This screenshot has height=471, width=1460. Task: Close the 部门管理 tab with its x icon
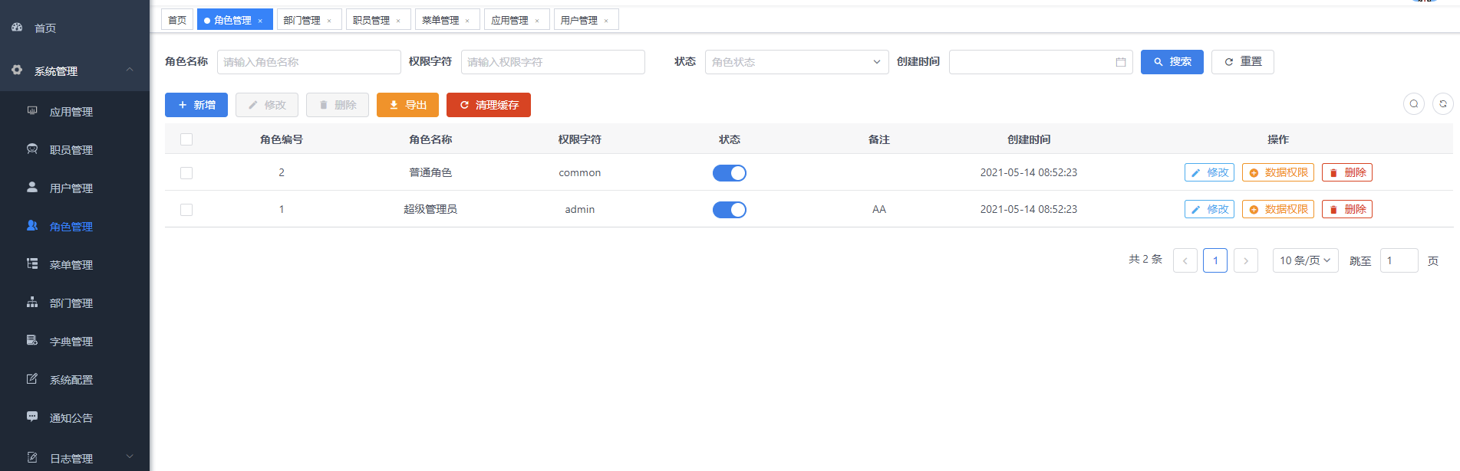[x=329, y=21]
